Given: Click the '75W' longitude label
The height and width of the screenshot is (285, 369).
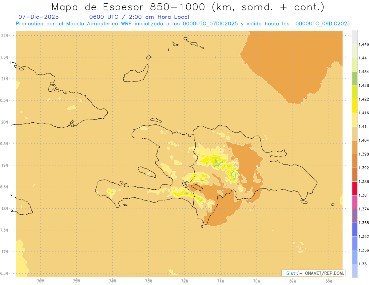Looking at the screenshot, I should (x=77, y=280).
